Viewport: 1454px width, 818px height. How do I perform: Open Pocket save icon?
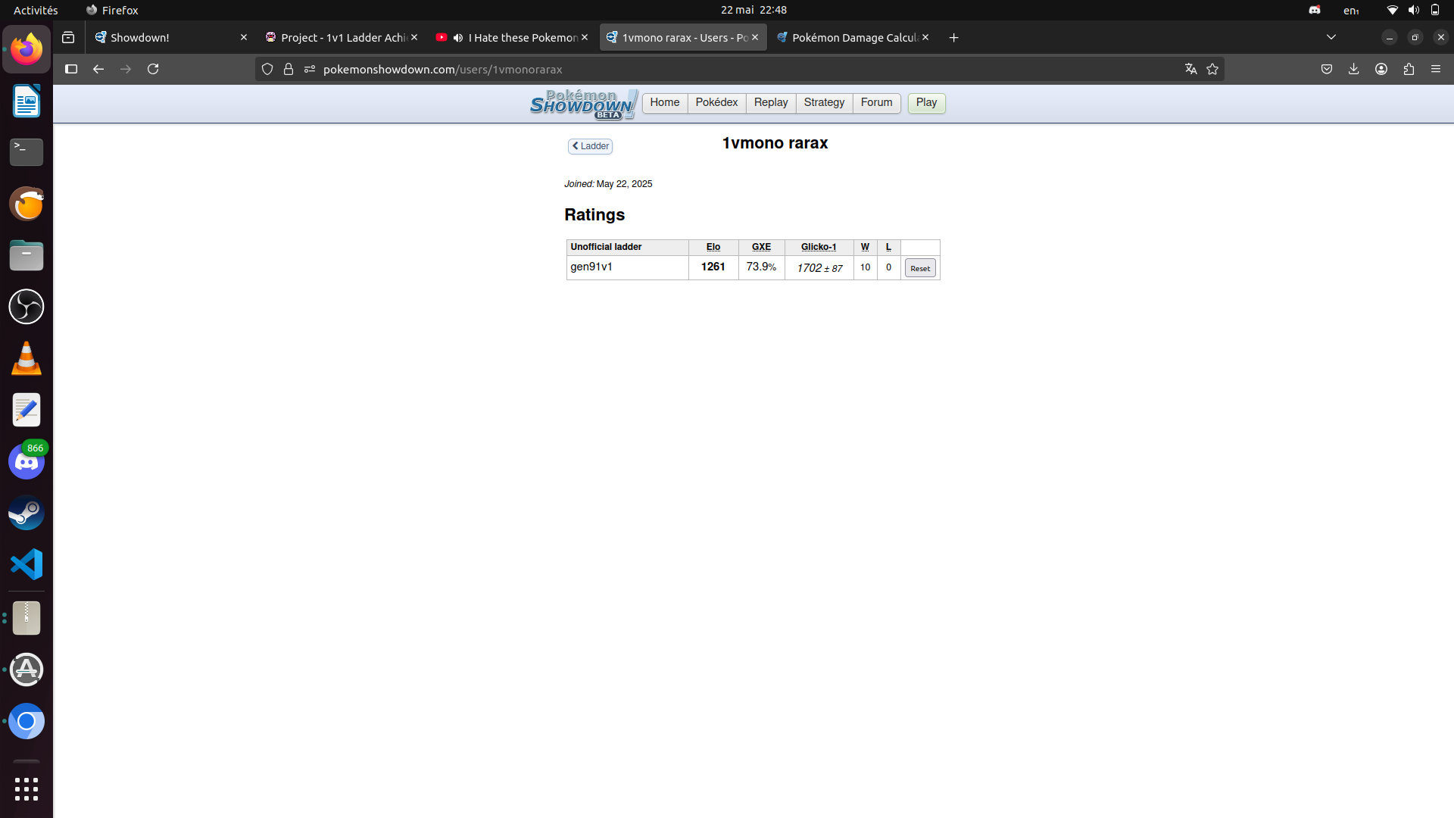click(x=1327, y=69)
